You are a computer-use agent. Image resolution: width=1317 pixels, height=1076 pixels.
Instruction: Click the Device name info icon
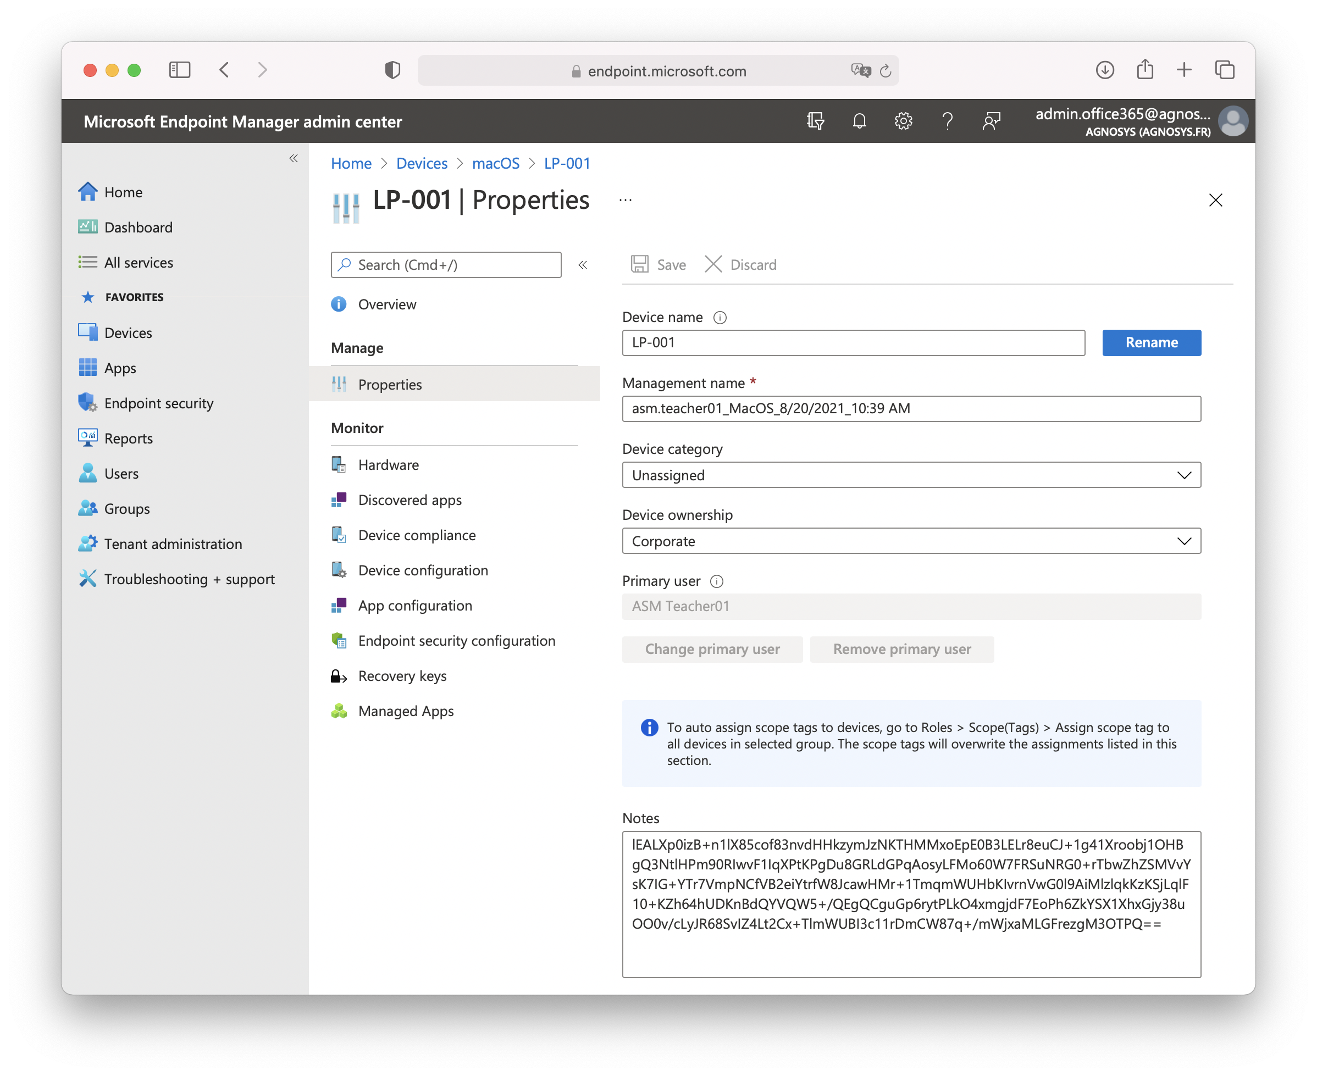(720, 317)
